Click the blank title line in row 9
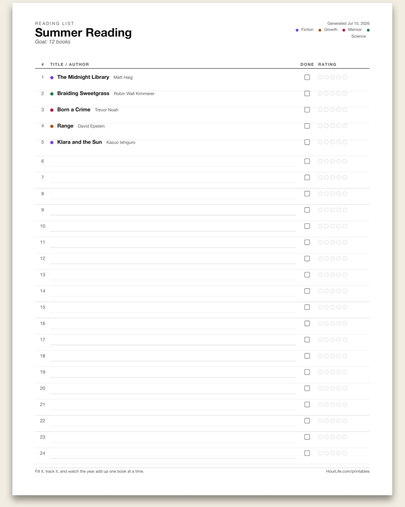 pyautogui.click(x=173, y=211)
